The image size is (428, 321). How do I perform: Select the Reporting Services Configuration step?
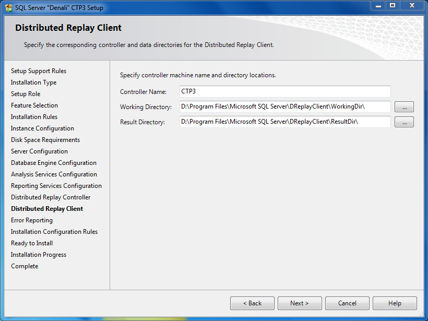(x=56, y=186)
